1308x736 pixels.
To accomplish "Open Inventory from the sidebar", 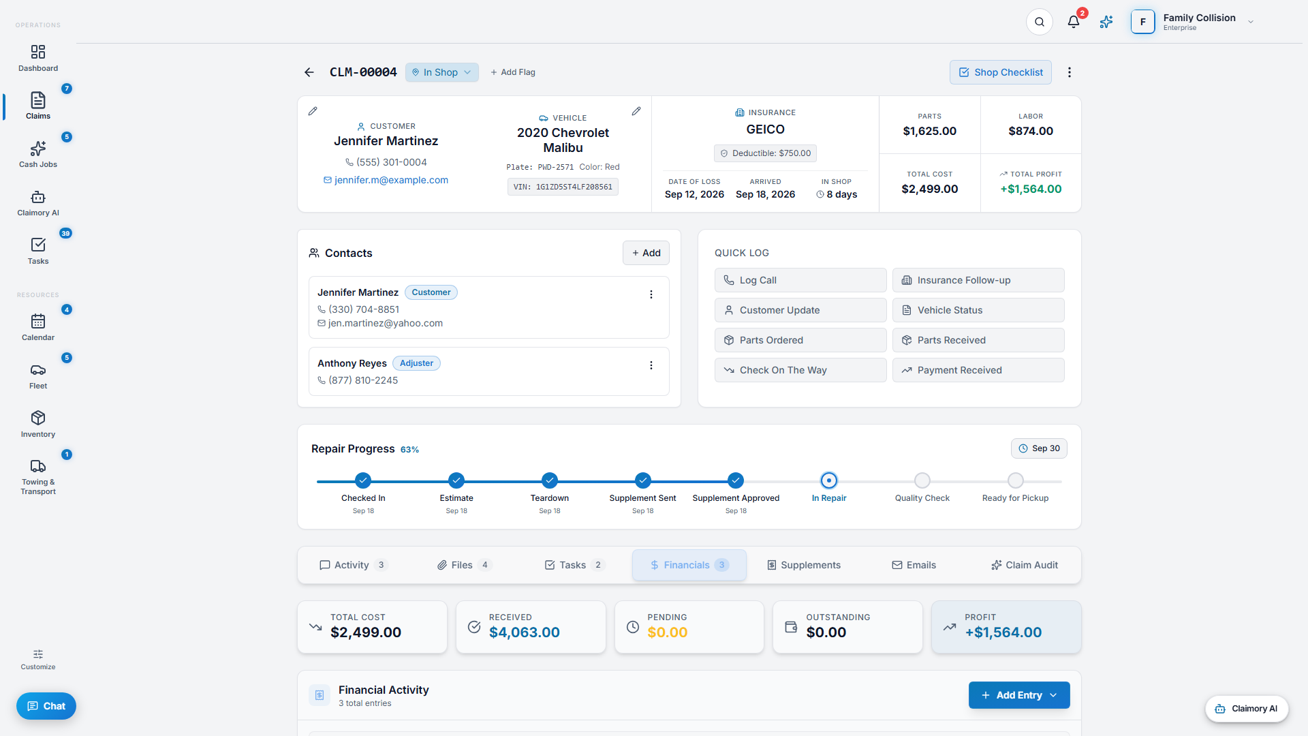I will coord(38,425).
